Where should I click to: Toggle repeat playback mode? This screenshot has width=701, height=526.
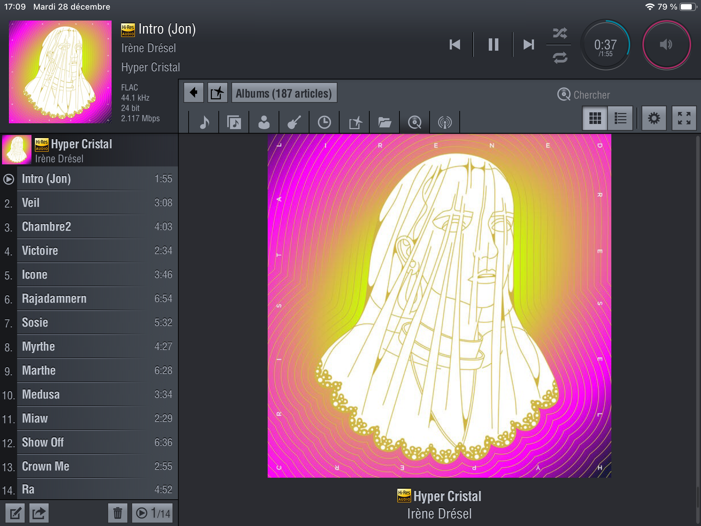pyautogui.click(x=560, y=57)
